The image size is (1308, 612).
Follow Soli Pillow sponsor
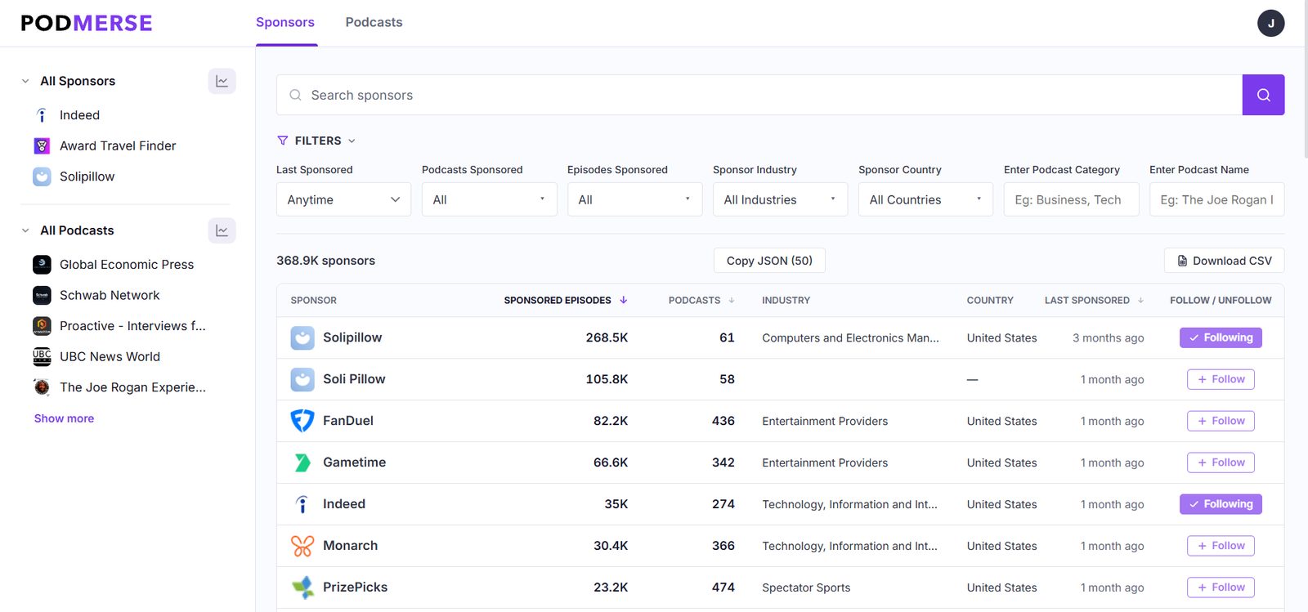(1221, 379)
